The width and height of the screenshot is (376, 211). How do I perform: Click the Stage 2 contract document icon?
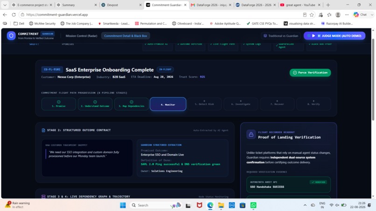[x=43, y=130]
